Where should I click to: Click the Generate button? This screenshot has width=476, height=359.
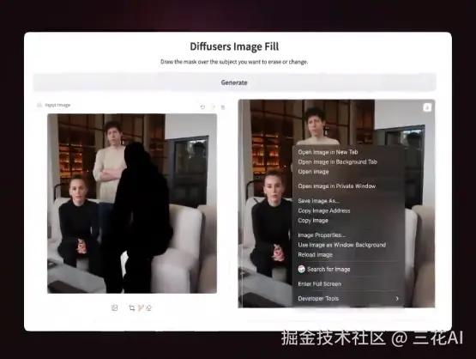tap(234, 82)
